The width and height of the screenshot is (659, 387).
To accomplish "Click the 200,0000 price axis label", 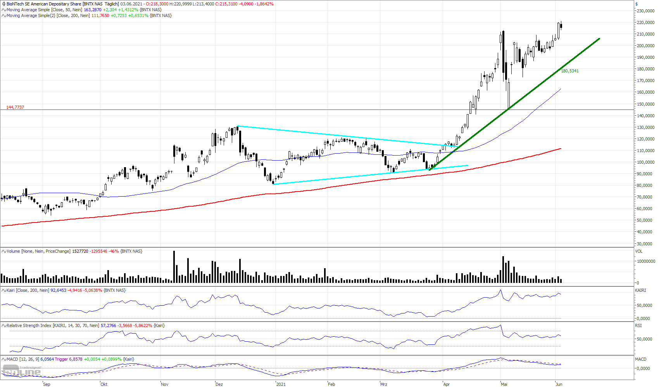I will (646, 46).
